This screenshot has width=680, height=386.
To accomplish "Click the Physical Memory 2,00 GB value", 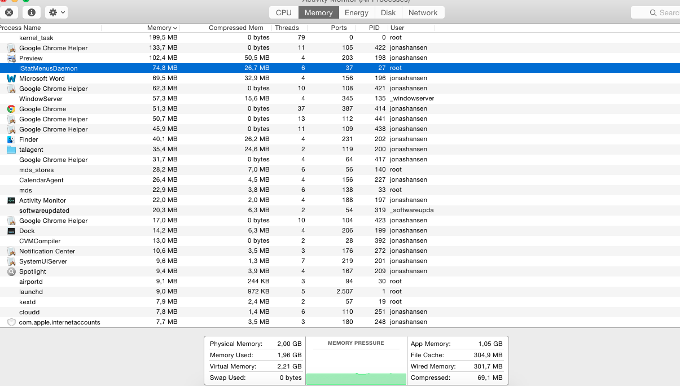I will click(x=289, y=344).
